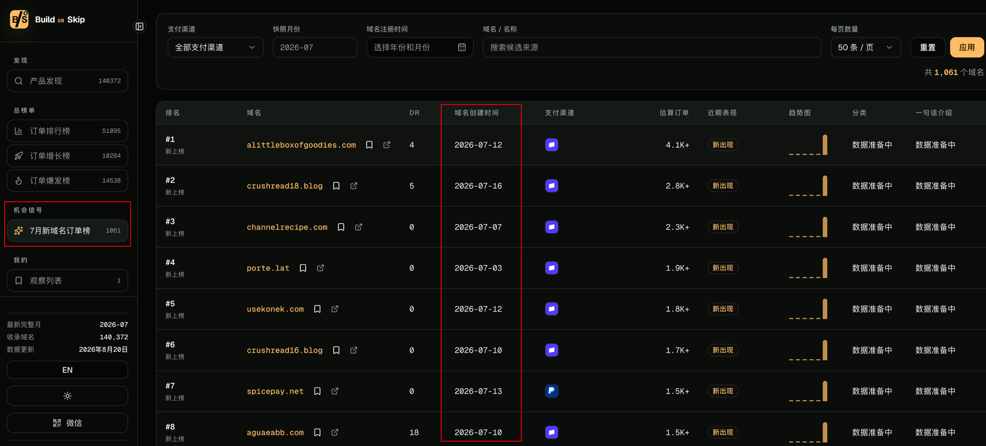Open the 微信 QR button
Image resolution: width=986 pixels, height=446 pixels.
[67, 423]
